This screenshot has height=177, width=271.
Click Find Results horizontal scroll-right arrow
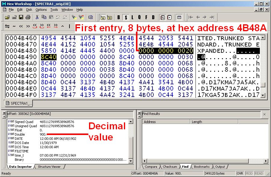point(266,161)
